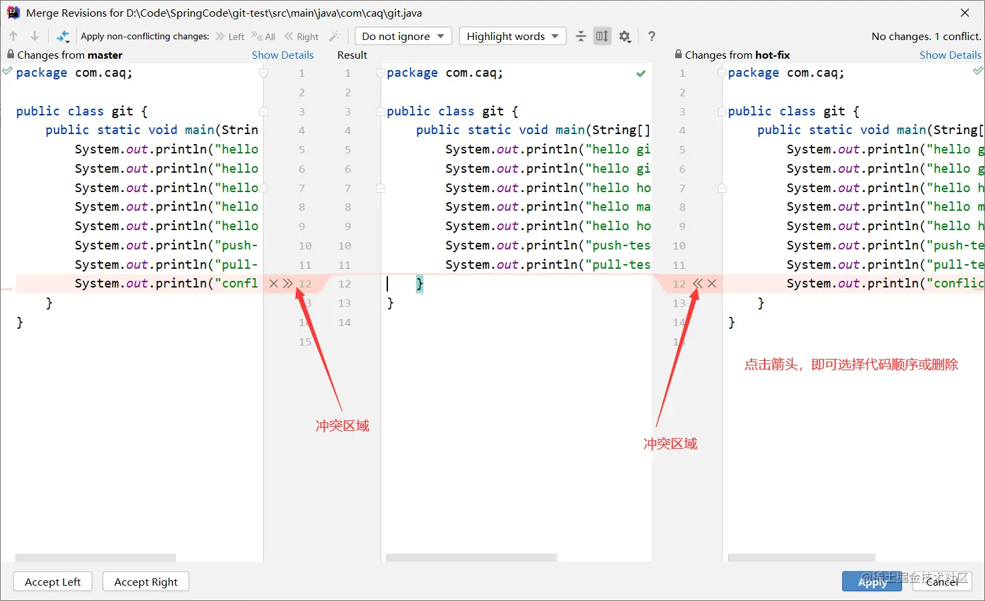Click lock icon beside Changes from master
The height and width of the screenshot is (601, 985).
(11, 55)
